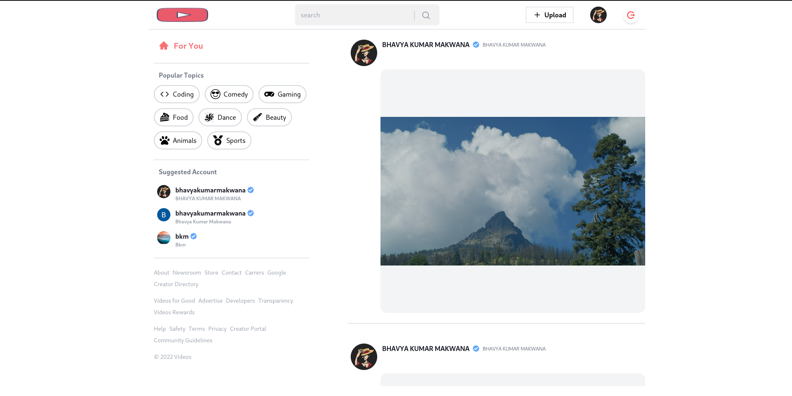Select the Comedy topic
This screenshot has width=792, height=396.
[229, 94]
